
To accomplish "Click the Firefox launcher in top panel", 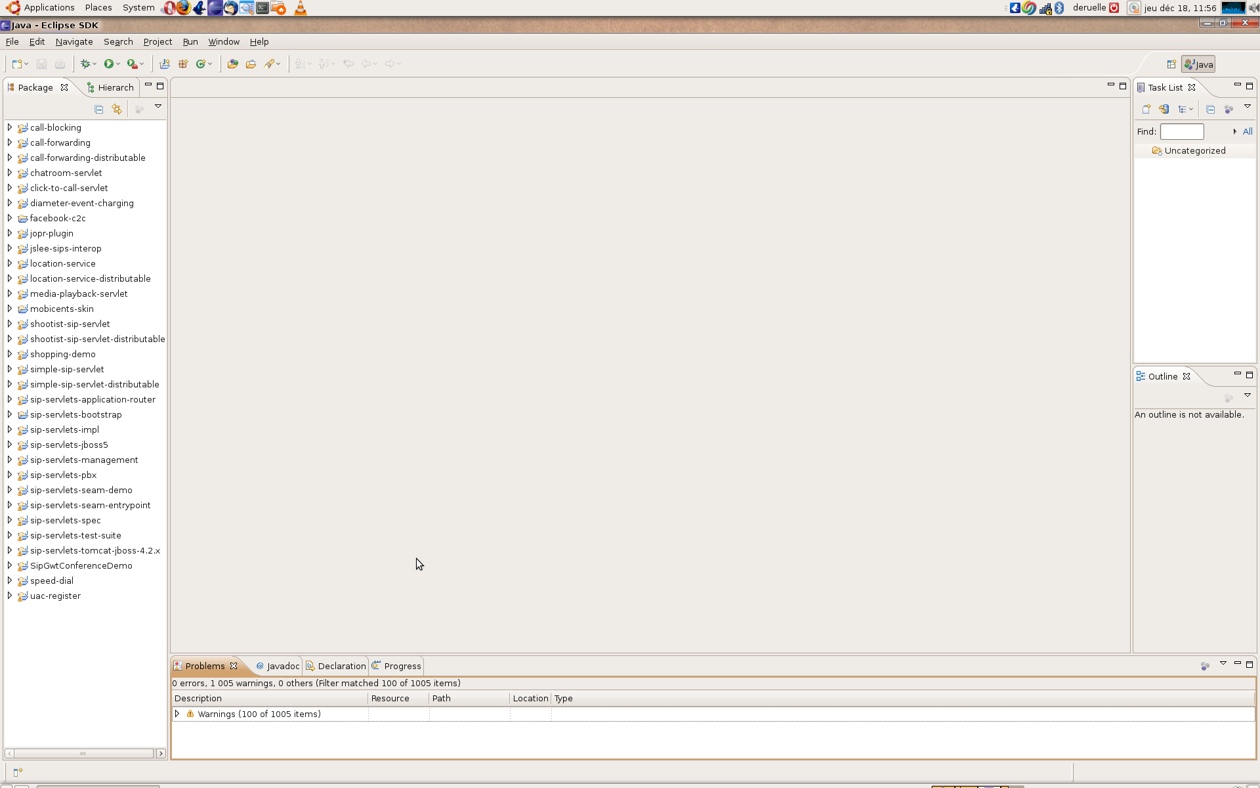I will [184, 8].
